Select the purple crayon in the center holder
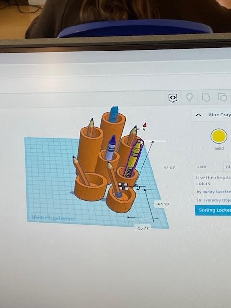This screenshot has width=231, height=308. [110, 147]
